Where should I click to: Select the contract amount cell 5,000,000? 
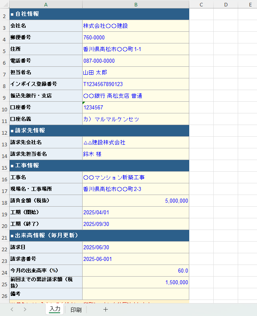[136, 201]
